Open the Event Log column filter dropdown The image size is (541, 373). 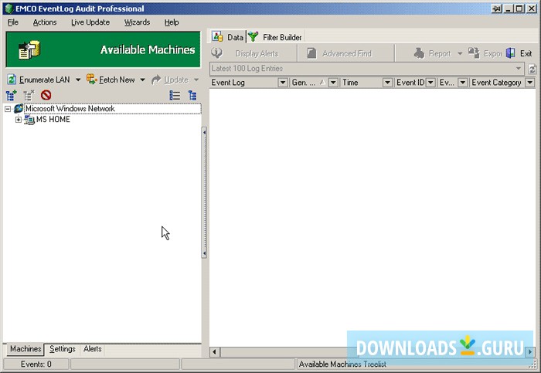[x=283, y=83]
